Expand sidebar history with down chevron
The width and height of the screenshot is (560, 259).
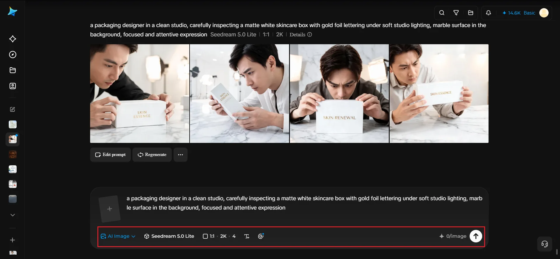point(13,215)
